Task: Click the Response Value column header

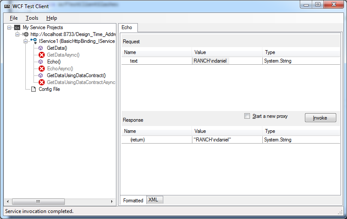Action: tap(227, 131)
